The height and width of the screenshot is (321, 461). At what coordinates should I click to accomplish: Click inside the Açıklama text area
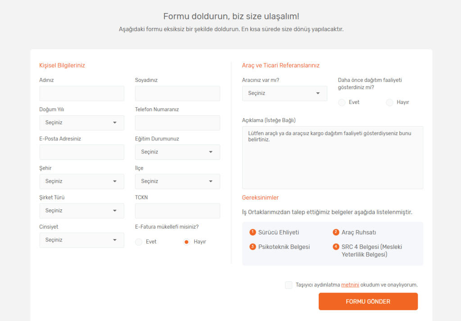pos(333,158)
